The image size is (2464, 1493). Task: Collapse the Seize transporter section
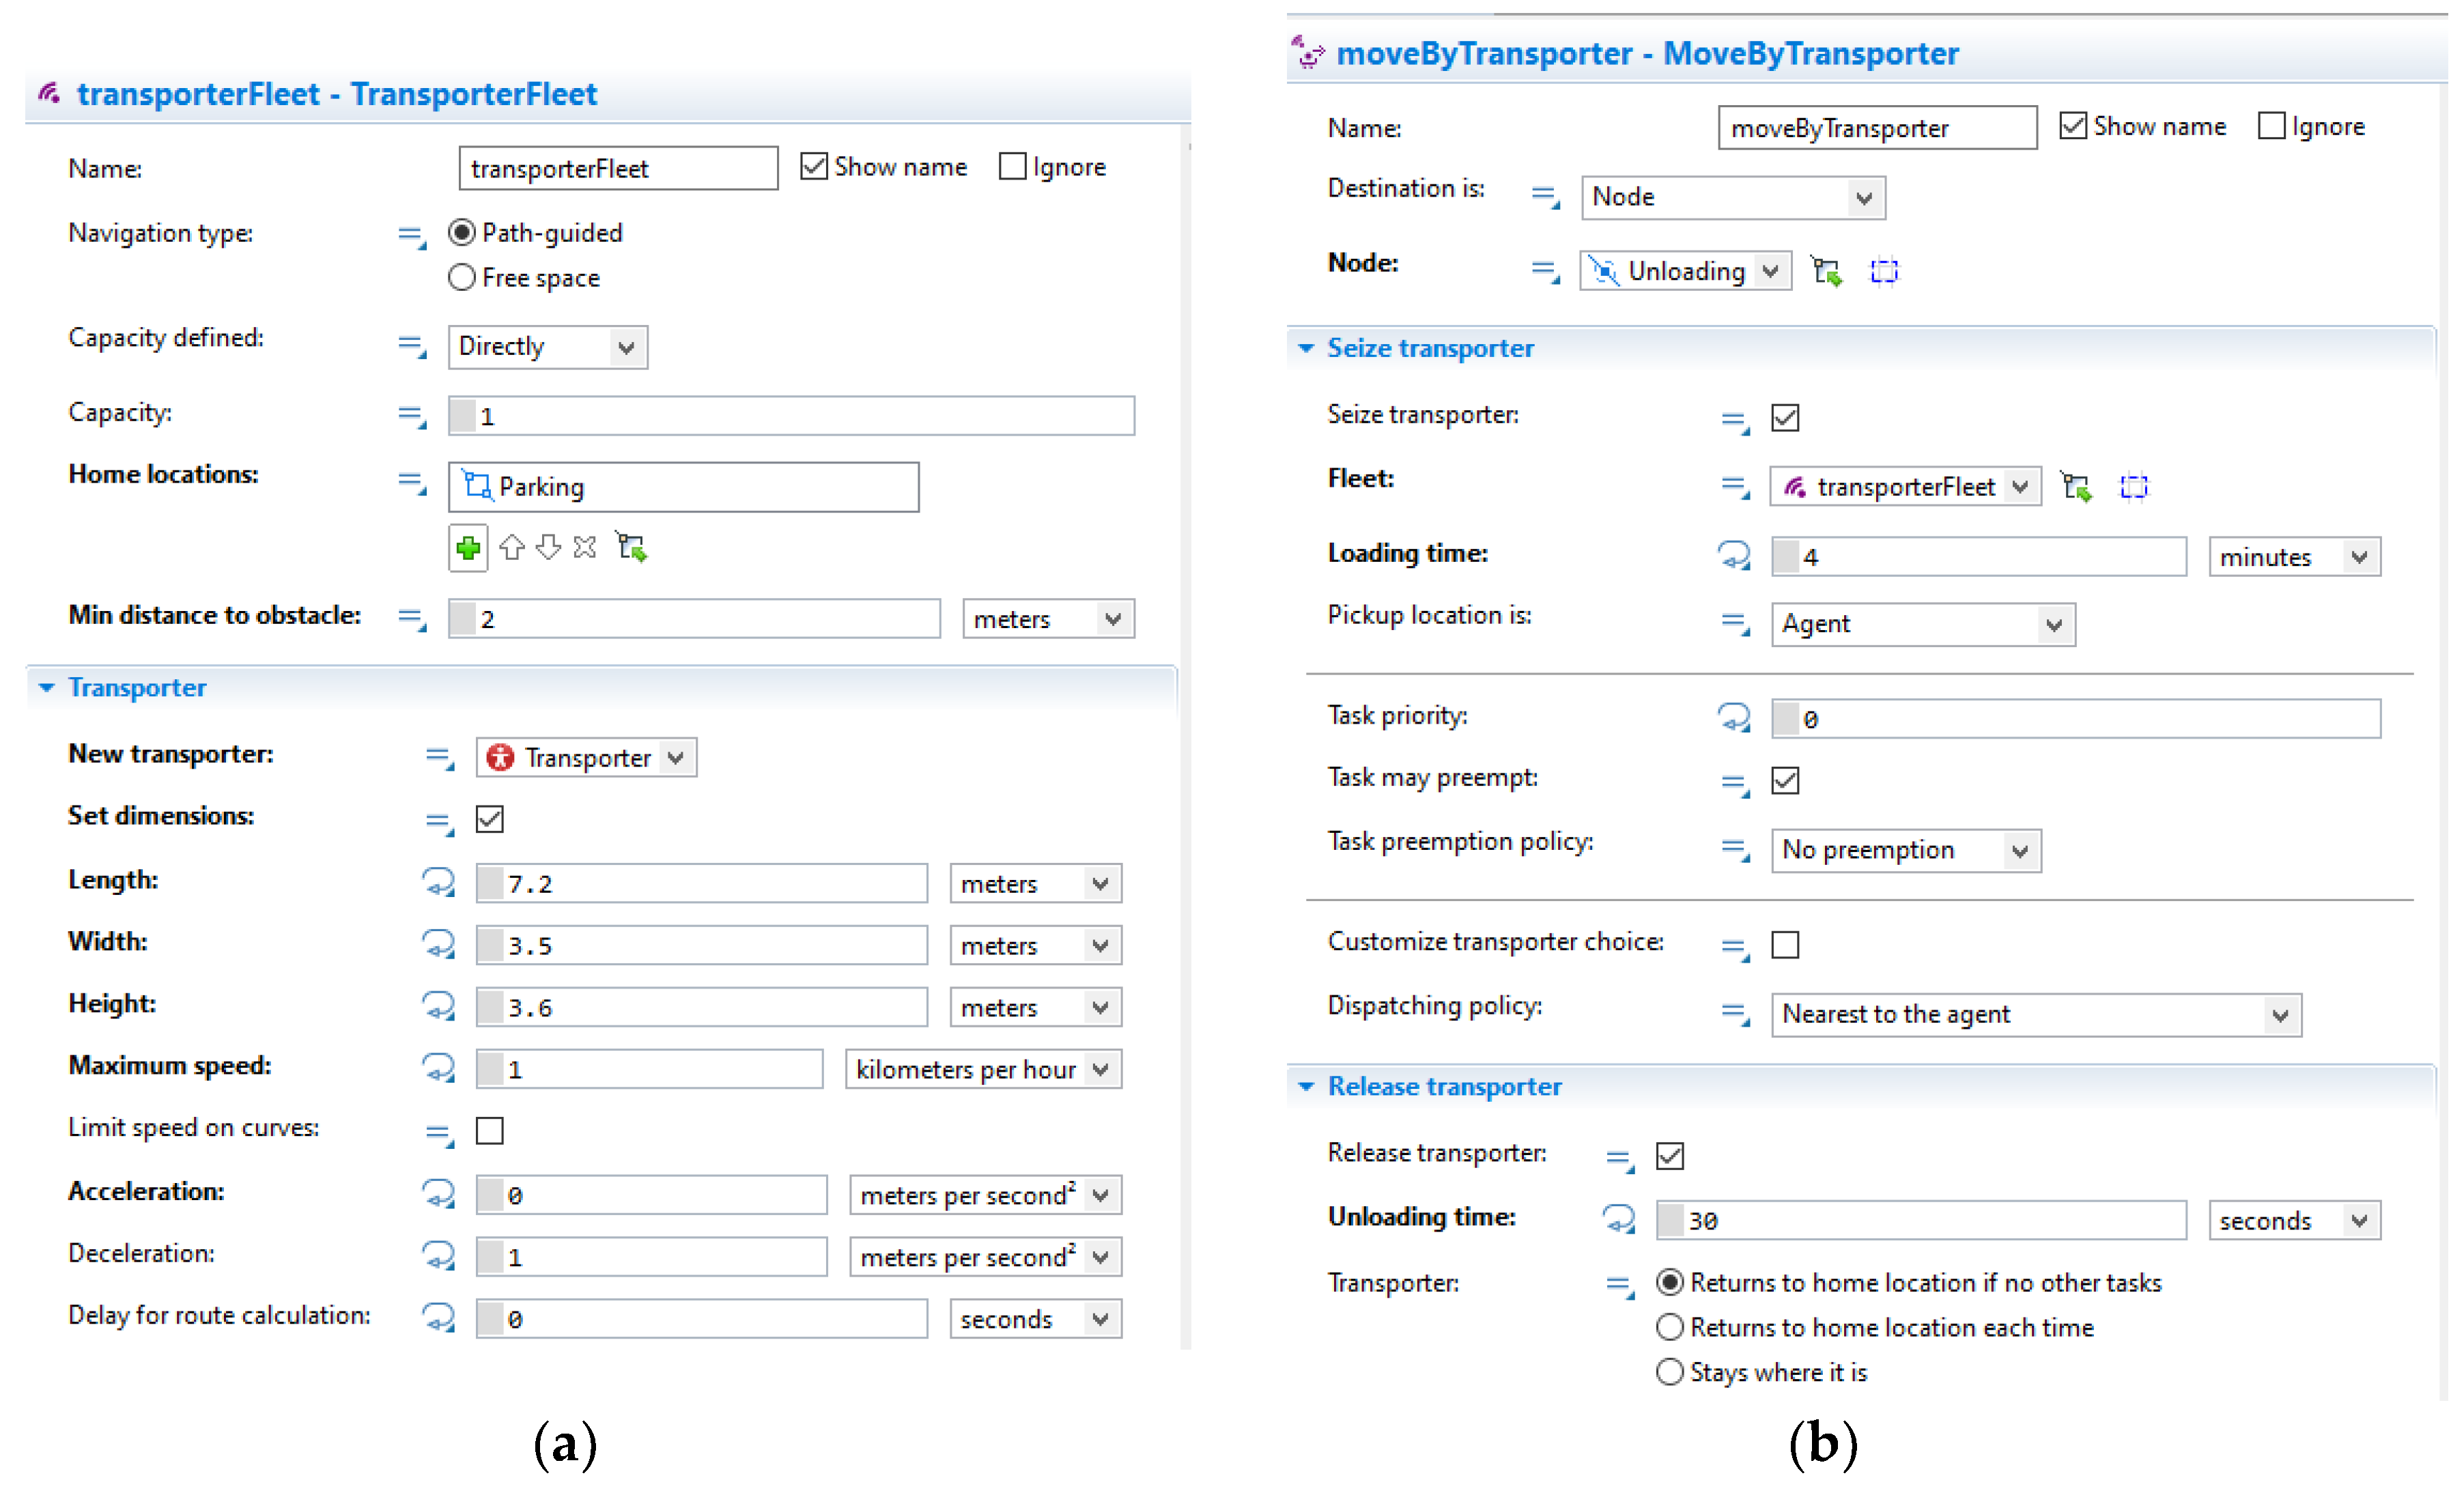[1305, 348]
